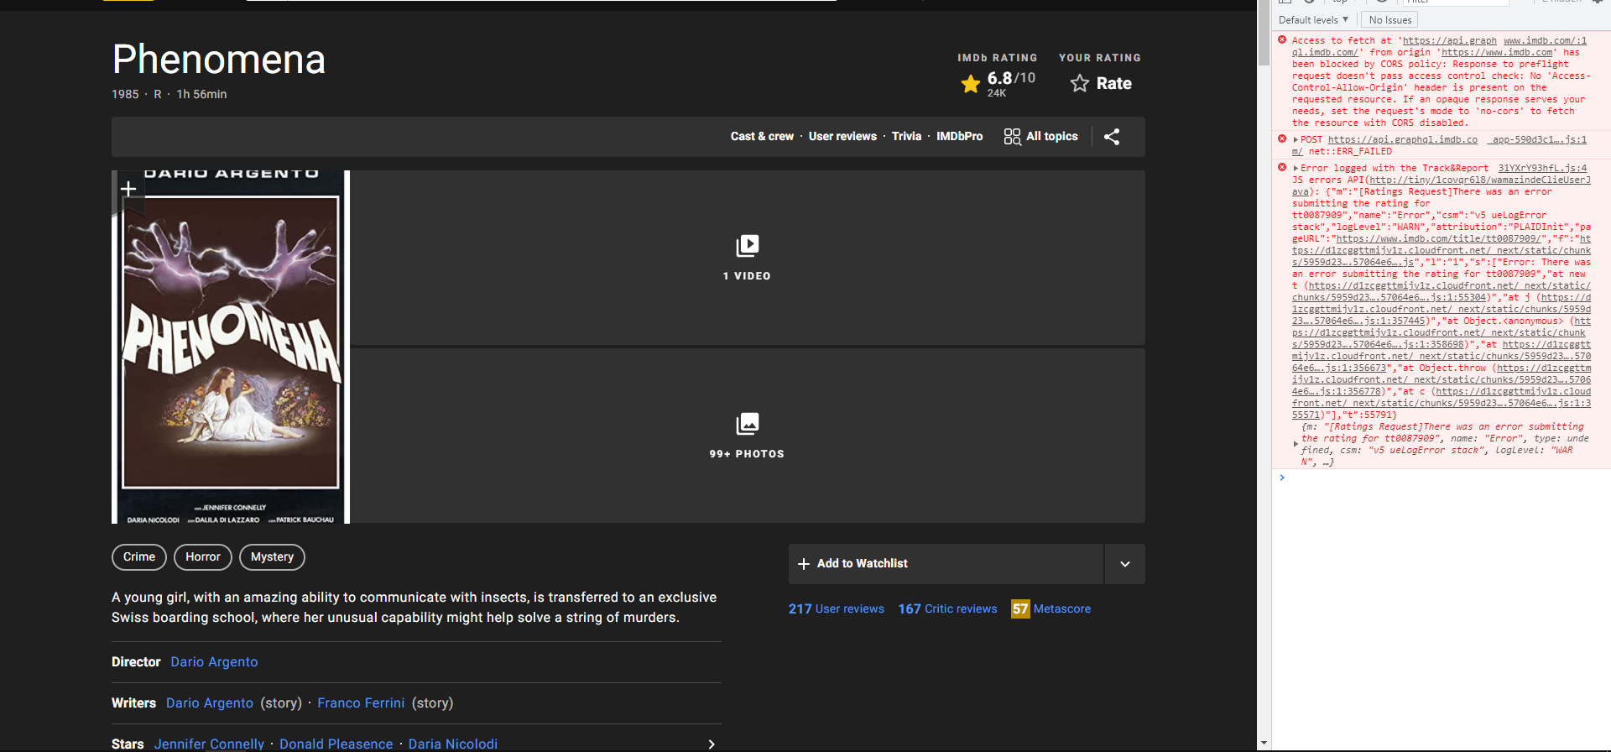Open IMDbPro link in nav bar
The height and width of the screenshot is (752, 1611).
click(x=959, y=137)
